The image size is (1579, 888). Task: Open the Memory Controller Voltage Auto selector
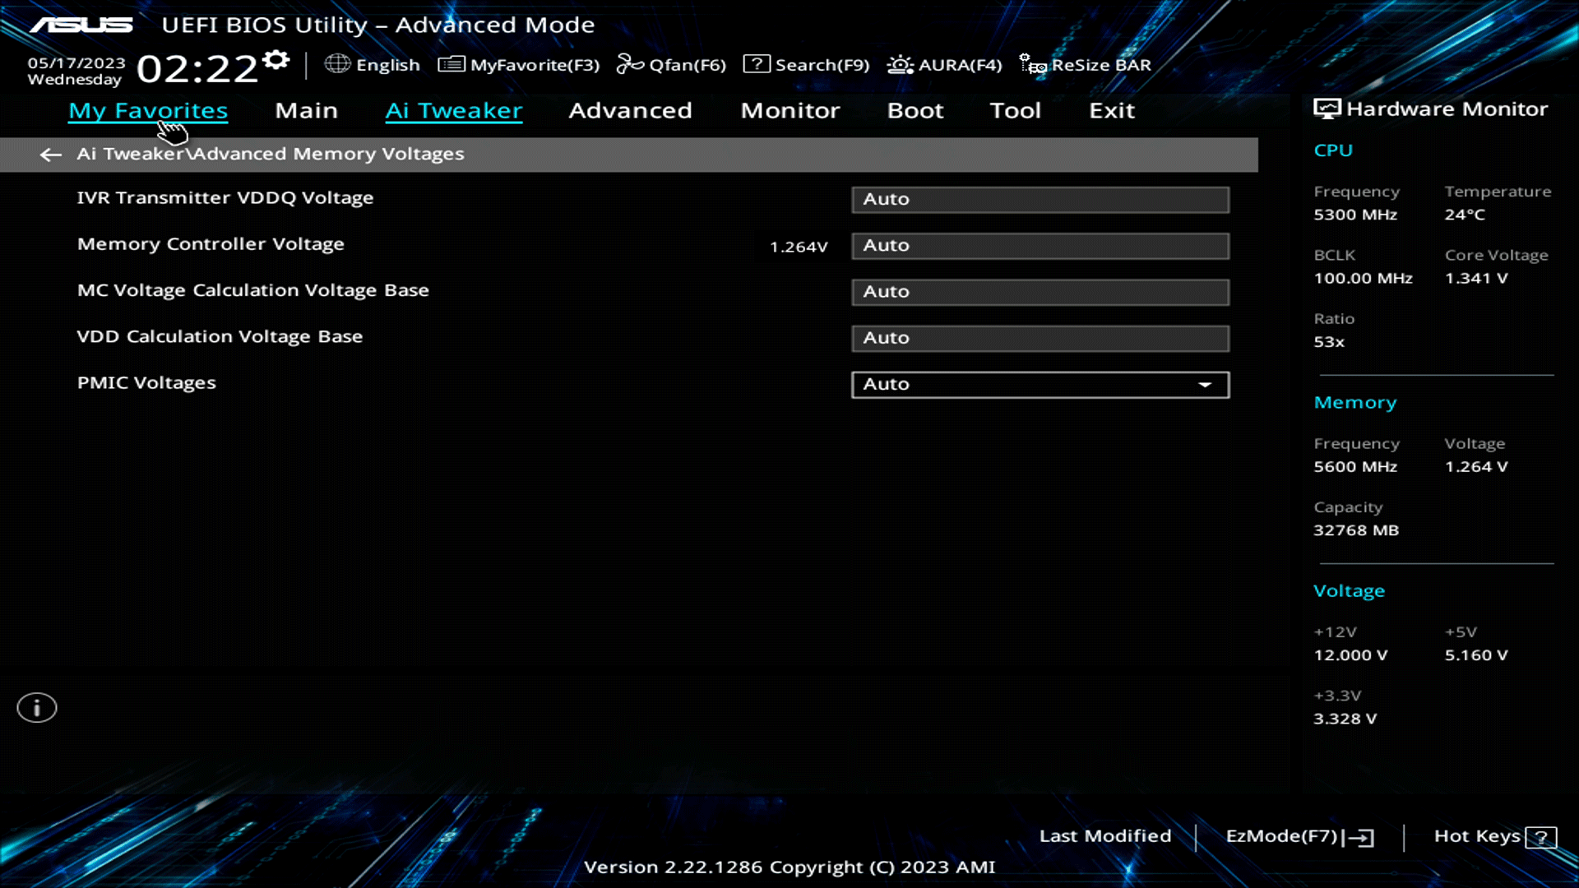[x=1040, y=245]
